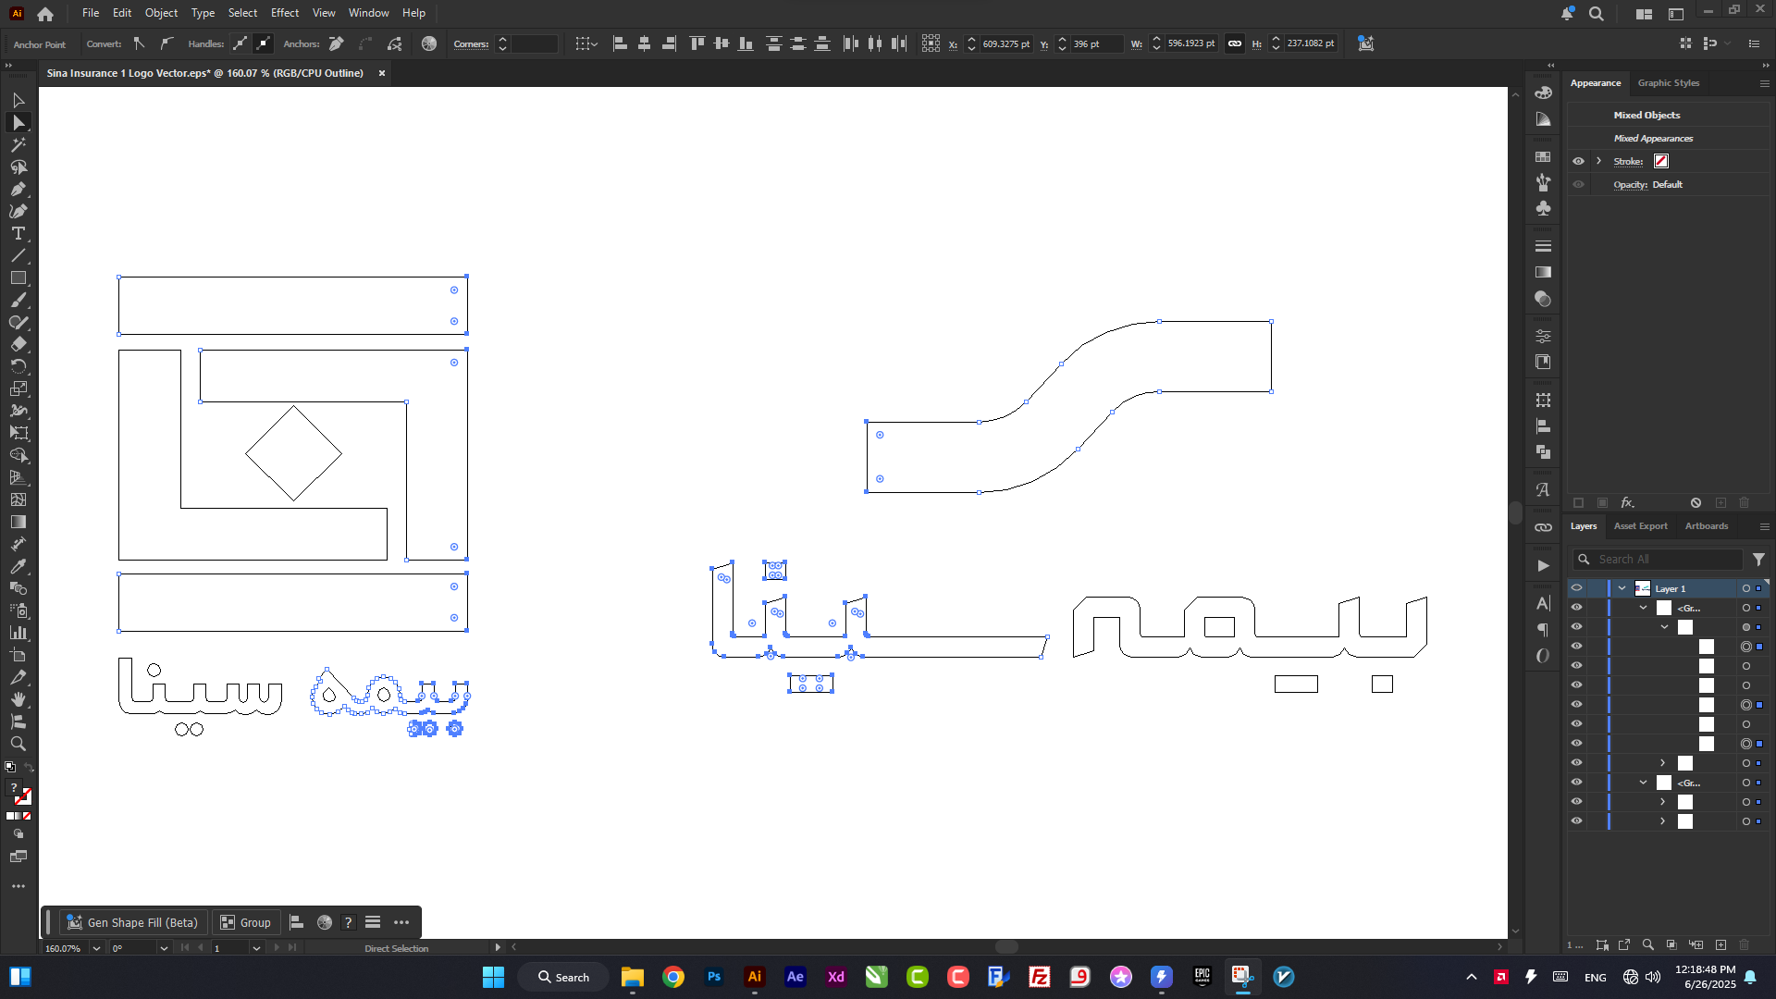Click the Group button in contextual bar

(x=245, y=922)
